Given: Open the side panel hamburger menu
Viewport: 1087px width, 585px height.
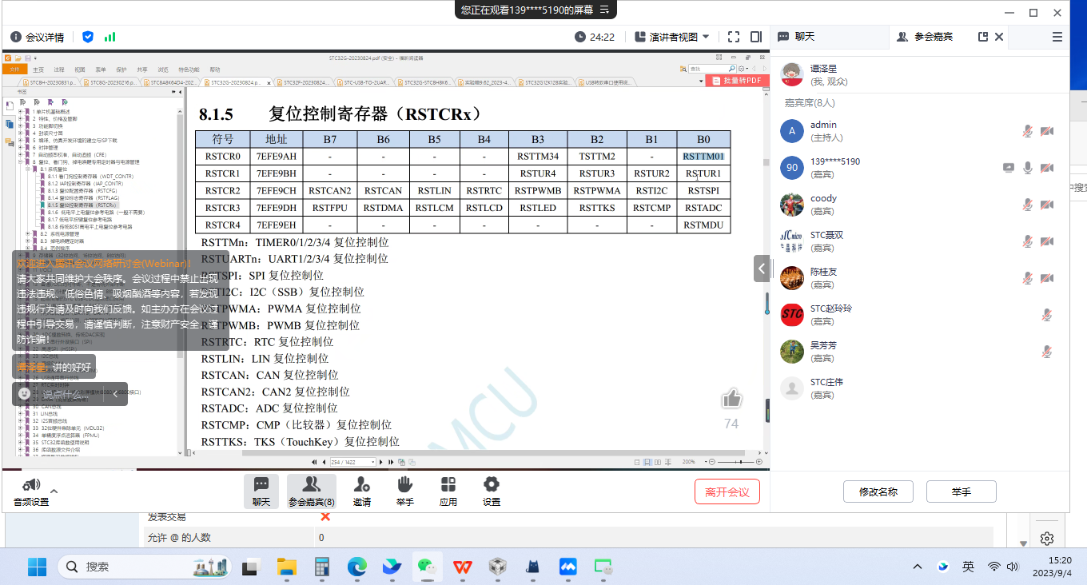Looking at the screenshot, I should click(x=1057, y=37).
